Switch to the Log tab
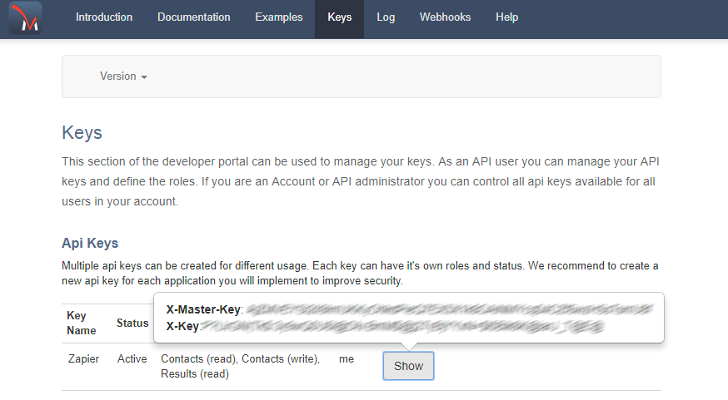 (386, 17)
